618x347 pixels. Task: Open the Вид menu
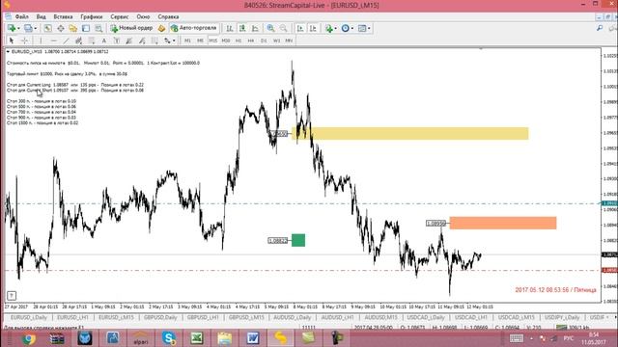(x=41, y=17)
